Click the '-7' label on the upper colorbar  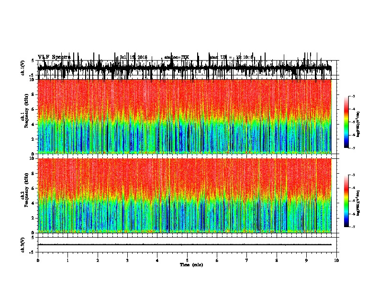[x=353, y=148]
